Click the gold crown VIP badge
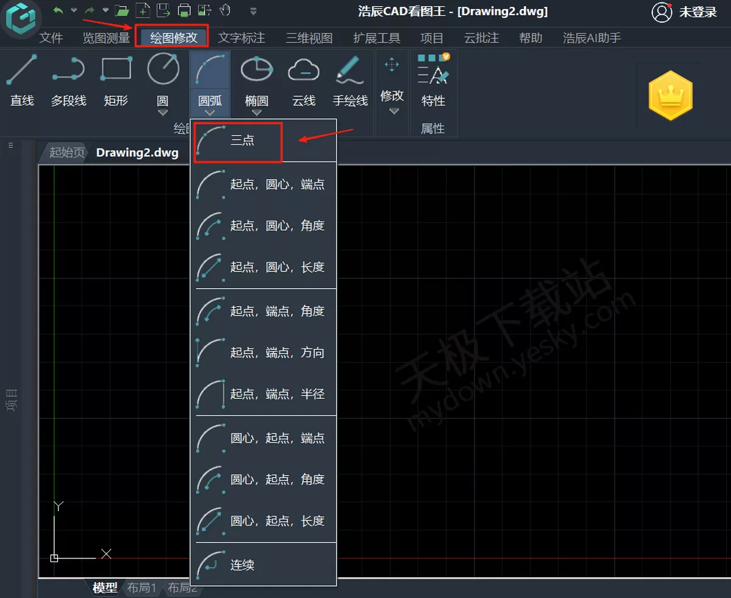The width and height of the screenshot is (731, 598). point(671,97)
